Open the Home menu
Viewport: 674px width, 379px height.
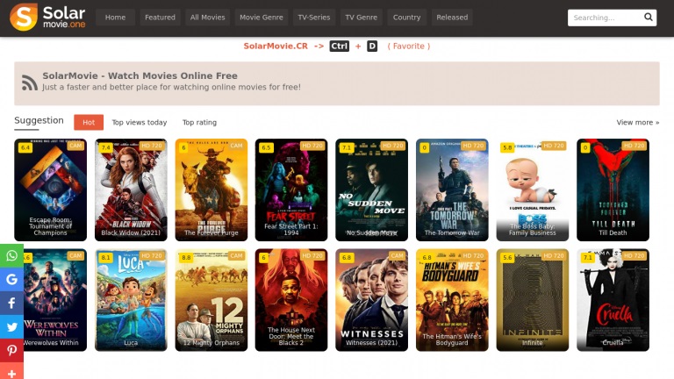click(x=115, y=18)
